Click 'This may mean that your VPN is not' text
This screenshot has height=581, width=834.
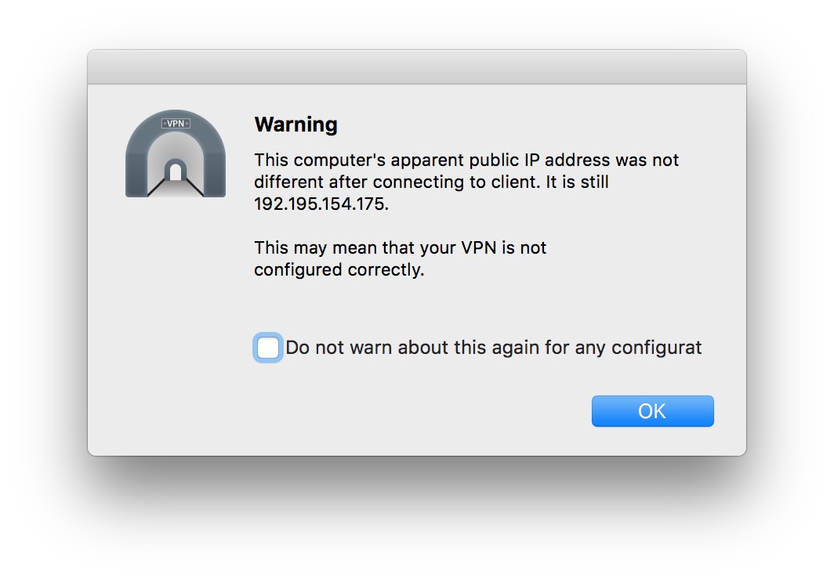tap(400, 247)
